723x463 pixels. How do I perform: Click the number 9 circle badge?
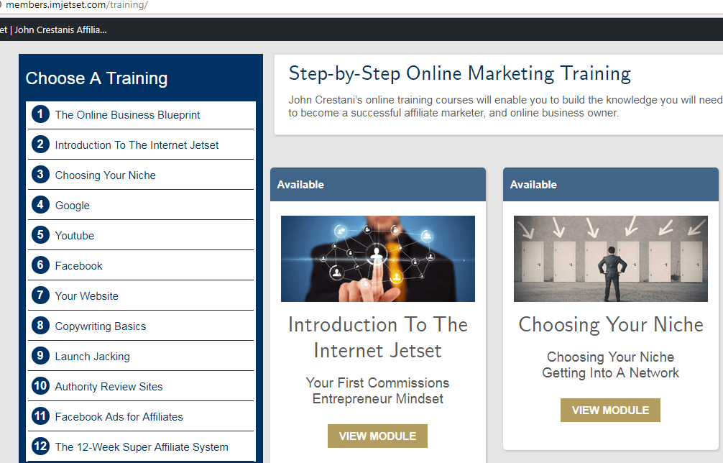coord(40,356)
